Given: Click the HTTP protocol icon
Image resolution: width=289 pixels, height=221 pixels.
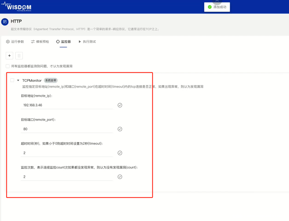Looking at the screenshot, I should [5, 22].
